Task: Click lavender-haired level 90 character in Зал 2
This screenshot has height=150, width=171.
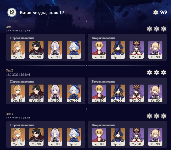Action: point(55,93)
